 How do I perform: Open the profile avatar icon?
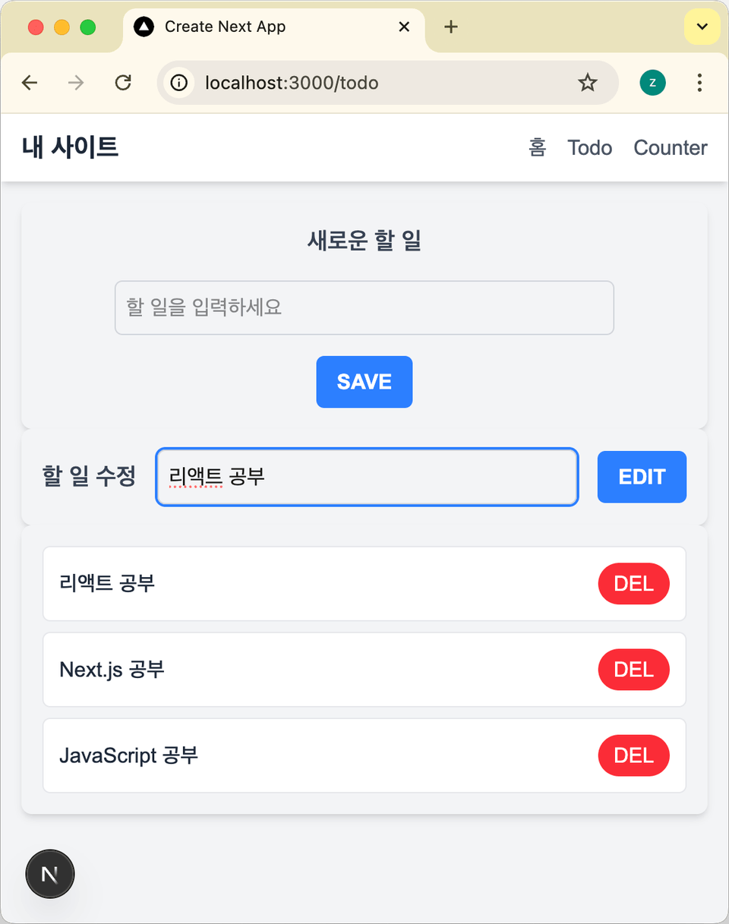pos(652,83)
